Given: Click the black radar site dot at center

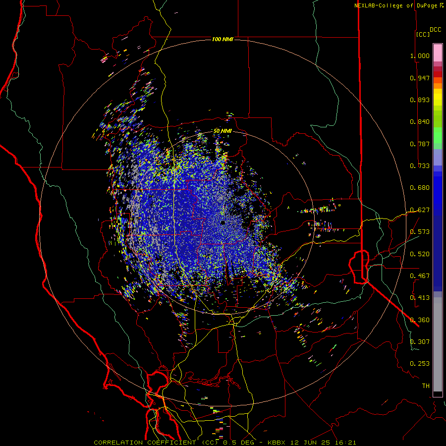Looking at the screenshot, I should click(223, 223).
